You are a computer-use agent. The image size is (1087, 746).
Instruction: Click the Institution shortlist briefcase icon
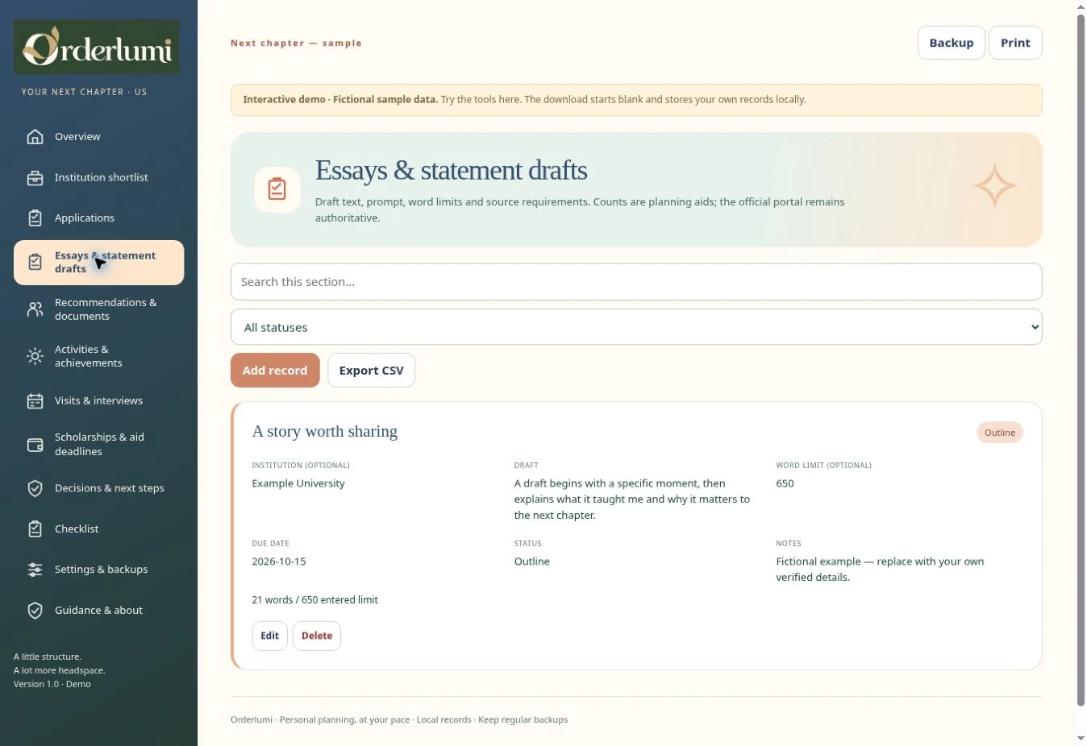35,178
